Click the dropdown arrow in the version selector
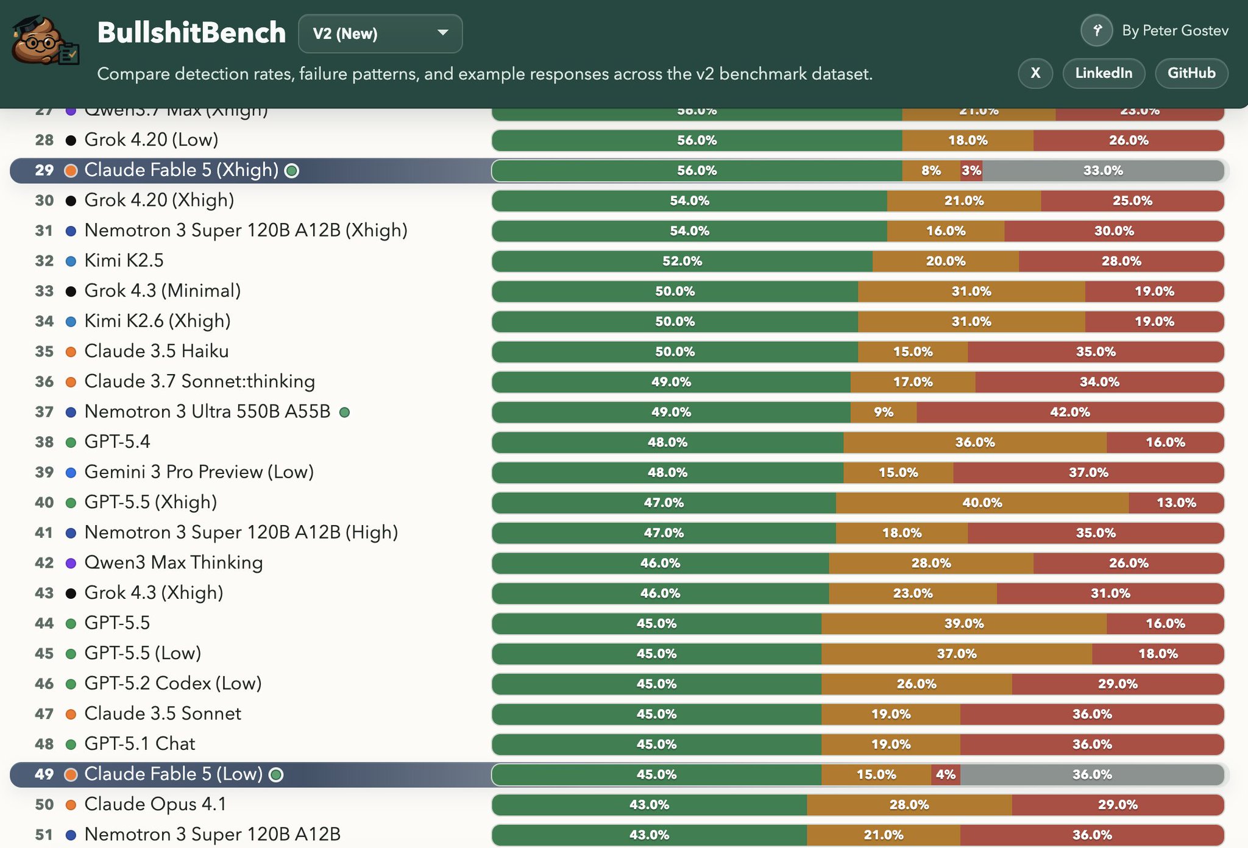This screenshot has height=848, width=1248. (x=443, y=33)
